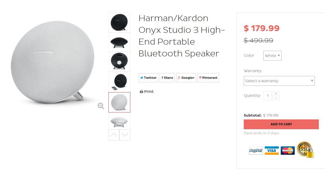This screenshot has height=171, width=325.
Task: View the white speaker front thumbnail
Action: 119,102
